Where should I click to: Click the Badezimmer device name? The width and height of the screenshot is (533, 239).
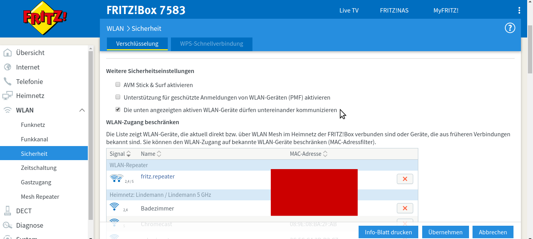pyautogui.click(x=157, y=209)
